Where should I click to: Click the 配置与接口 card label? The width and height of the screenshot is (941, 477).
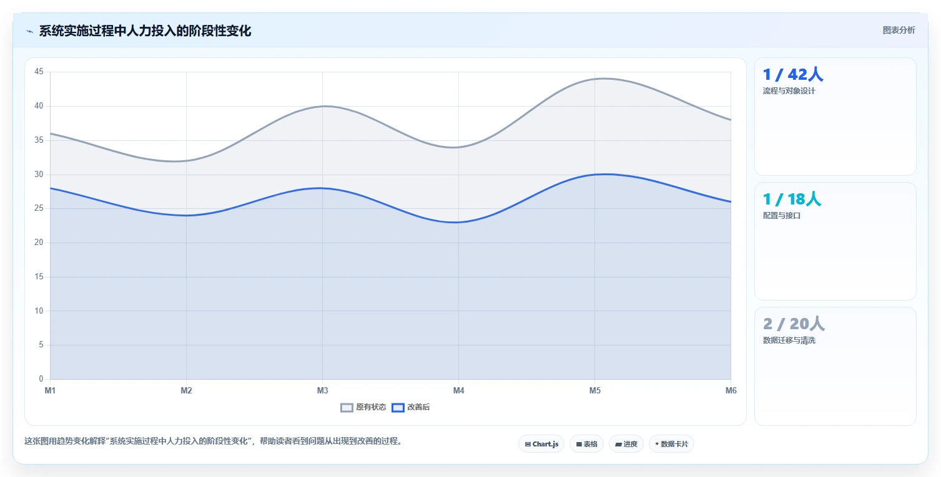click(x=782, y=216)
